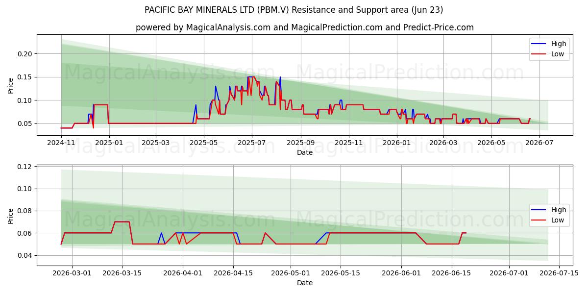Image resolution: width=588 pixels, height=294 pixels.
Task: Click the 0.08 price tick in bottom chart
Action: (24, 211)
